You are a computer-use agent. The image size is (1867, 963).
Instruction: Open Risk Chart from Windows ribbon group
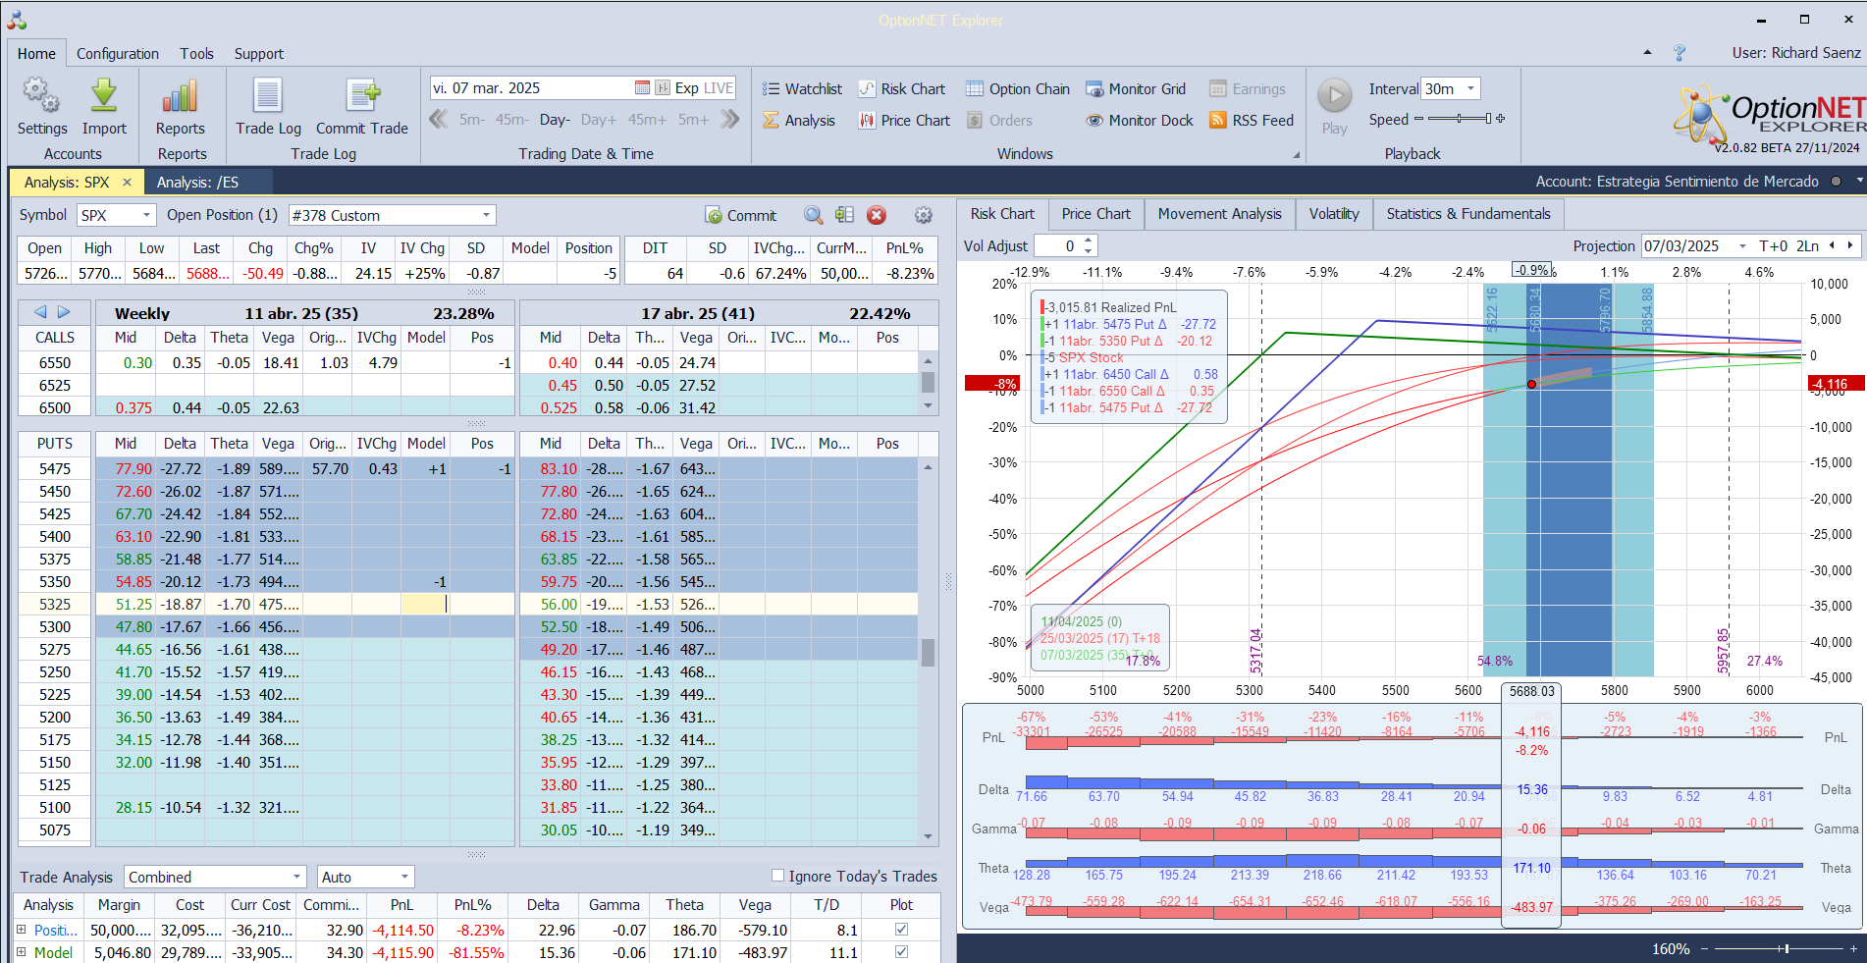902,89
